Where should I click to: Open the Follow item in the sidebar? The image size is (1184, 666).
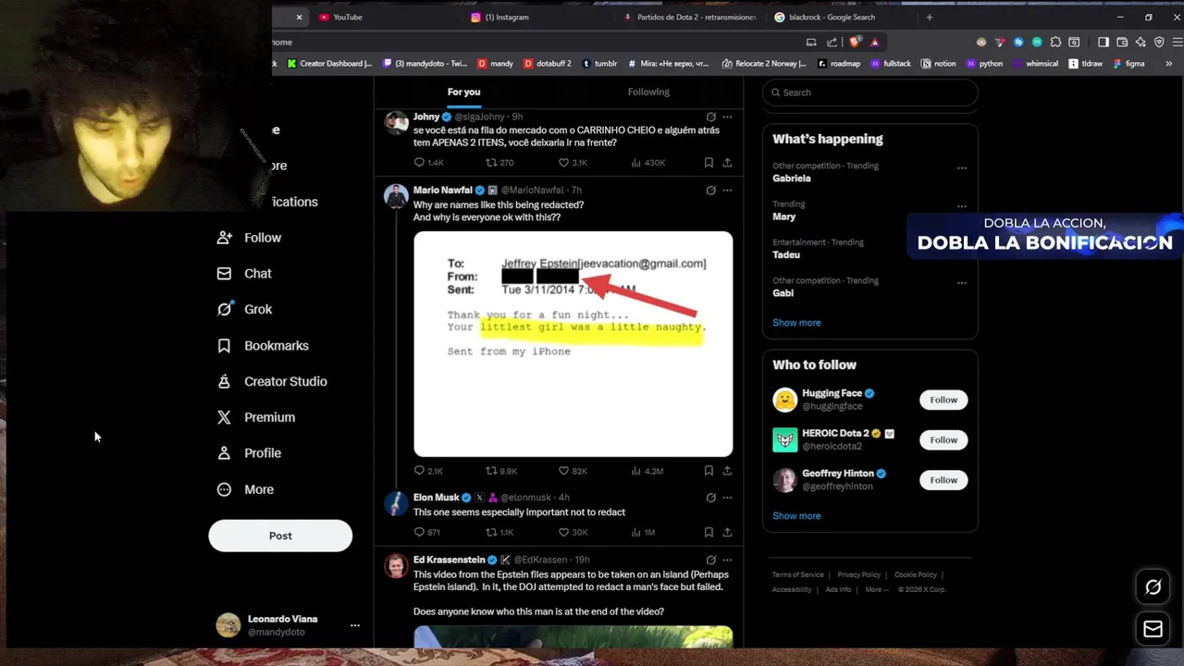pos(249,238)
